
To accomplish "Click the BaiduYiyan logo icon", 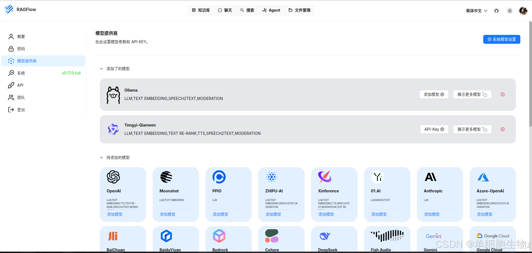I will point(166,236).
